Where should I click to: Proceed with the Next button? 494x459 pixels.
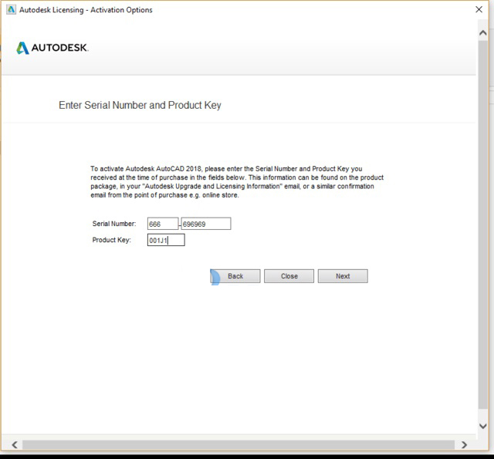[x=343, y=276]
